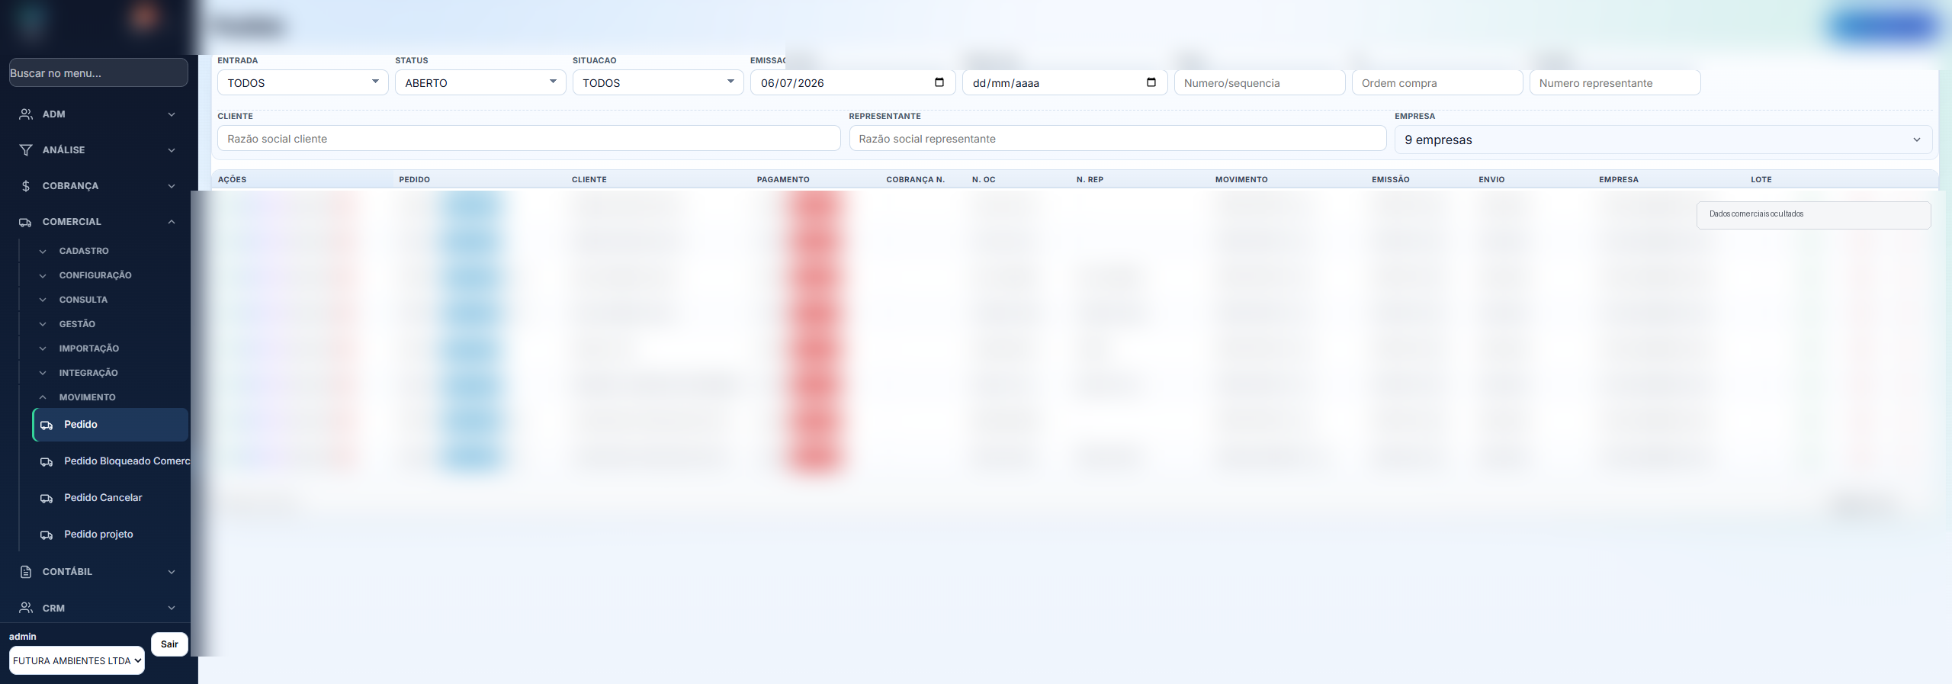Click the Buscar no menu search box
This screenshot has height=684, width=1952.
98,72
